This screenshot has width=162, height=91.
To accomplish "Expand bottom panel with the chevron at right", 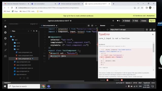I will pyautogui.click(x=154, y=80).
